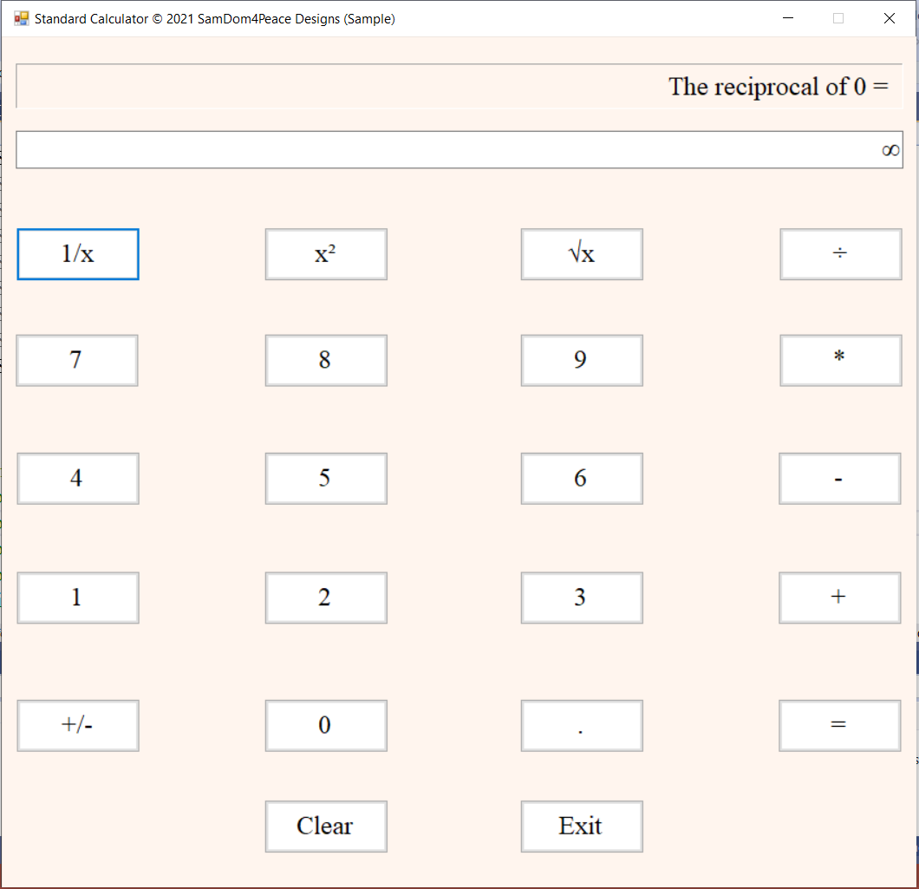Click the minus (-) operator button
Image resolution: width=919 pixels, height=889 pixels.
839,479
